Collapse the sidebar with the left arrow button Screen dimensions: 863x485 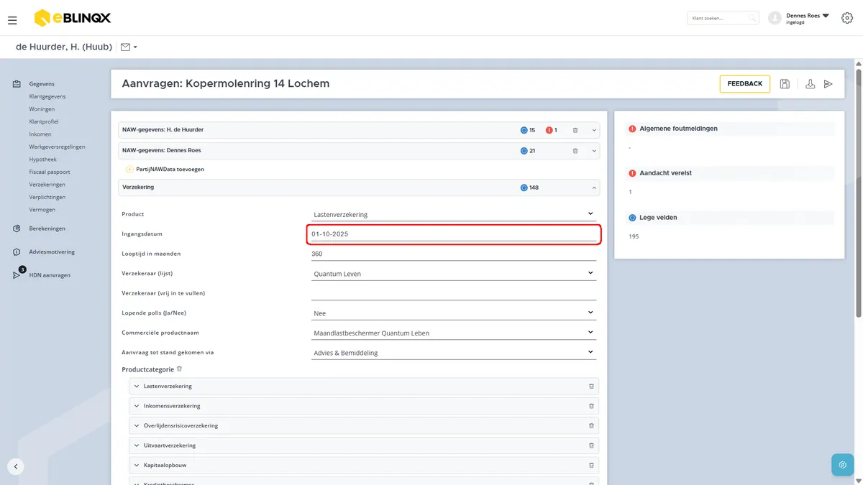click(x=16, y=466)
